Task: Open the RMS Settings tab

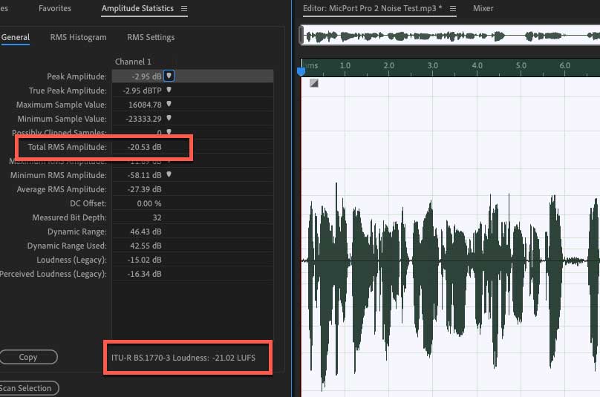Action: (151, 37)
